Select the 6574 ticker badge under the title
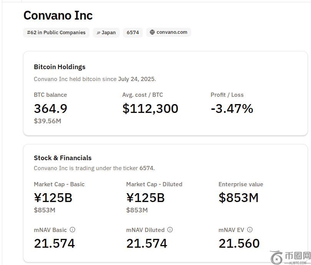The image size is (311, 265). [133, 33]
